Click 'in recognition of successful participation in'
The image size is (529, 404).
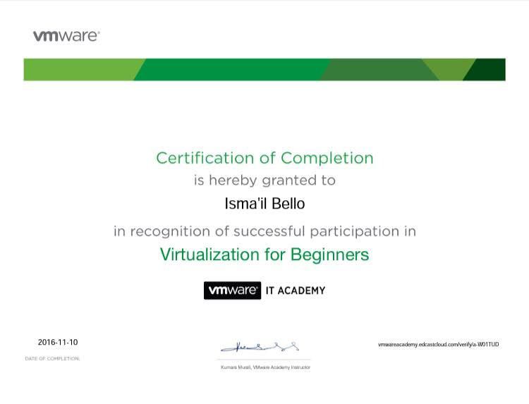point(264,231)
